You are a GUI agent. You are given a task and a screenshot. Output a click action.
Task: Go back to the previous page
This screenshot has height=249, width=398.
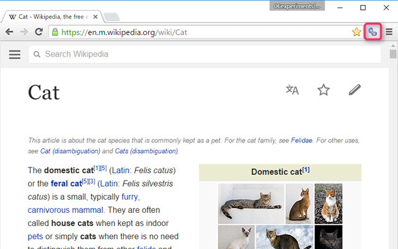pyautogui.click(x=9, y=32)
